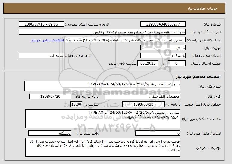Click the شماره نیاز field 1298004340000277
The height and width of the screenshot is (164, 232).
click(163, 24)
